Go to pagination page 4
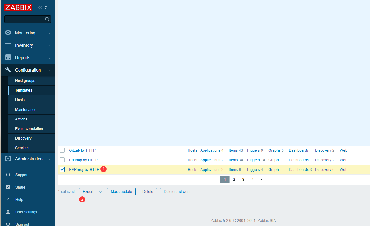 252,180
